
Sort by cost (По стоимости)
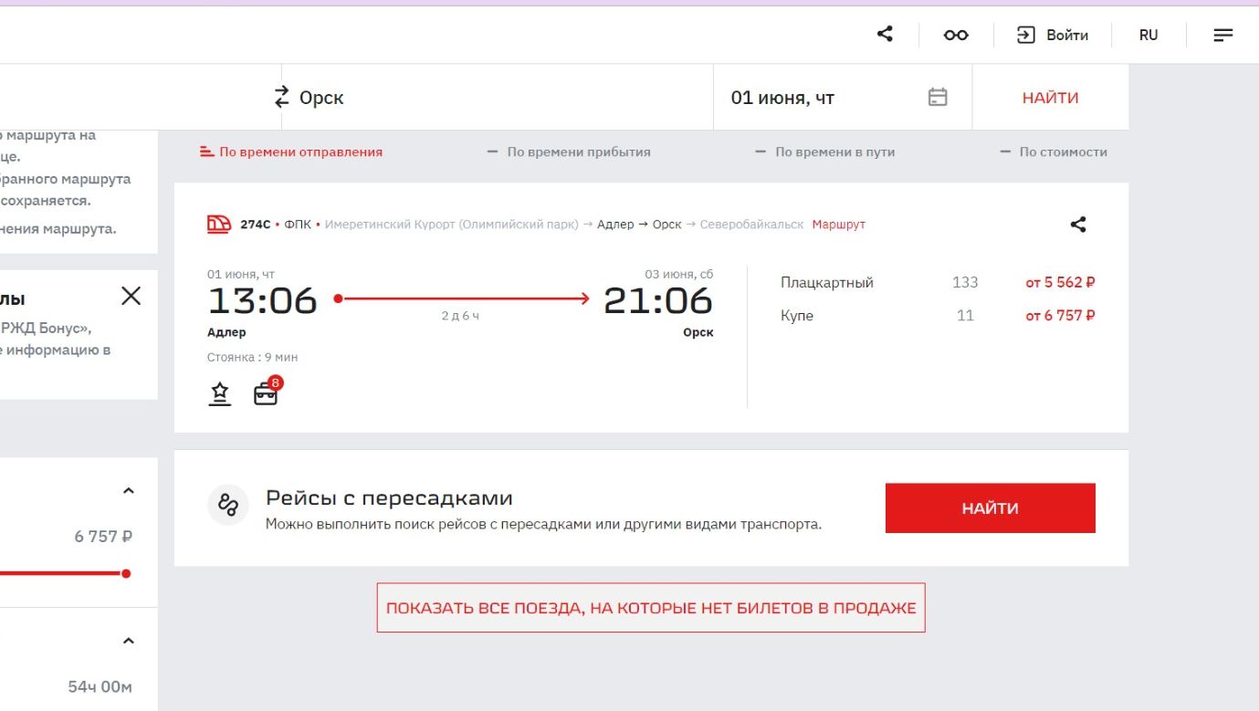1054,152
